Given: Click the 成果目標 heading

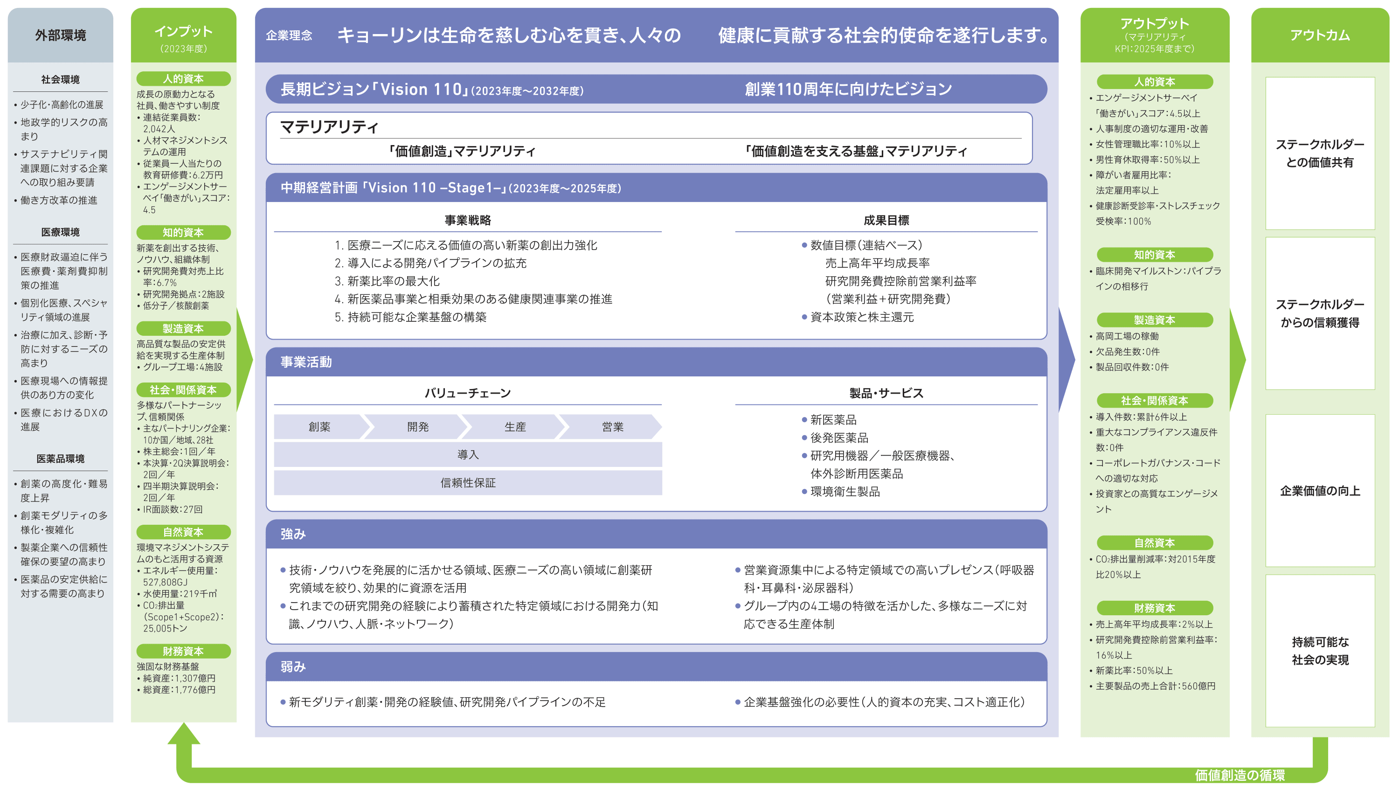Looking at the screenshot, I should pos(886,220).
